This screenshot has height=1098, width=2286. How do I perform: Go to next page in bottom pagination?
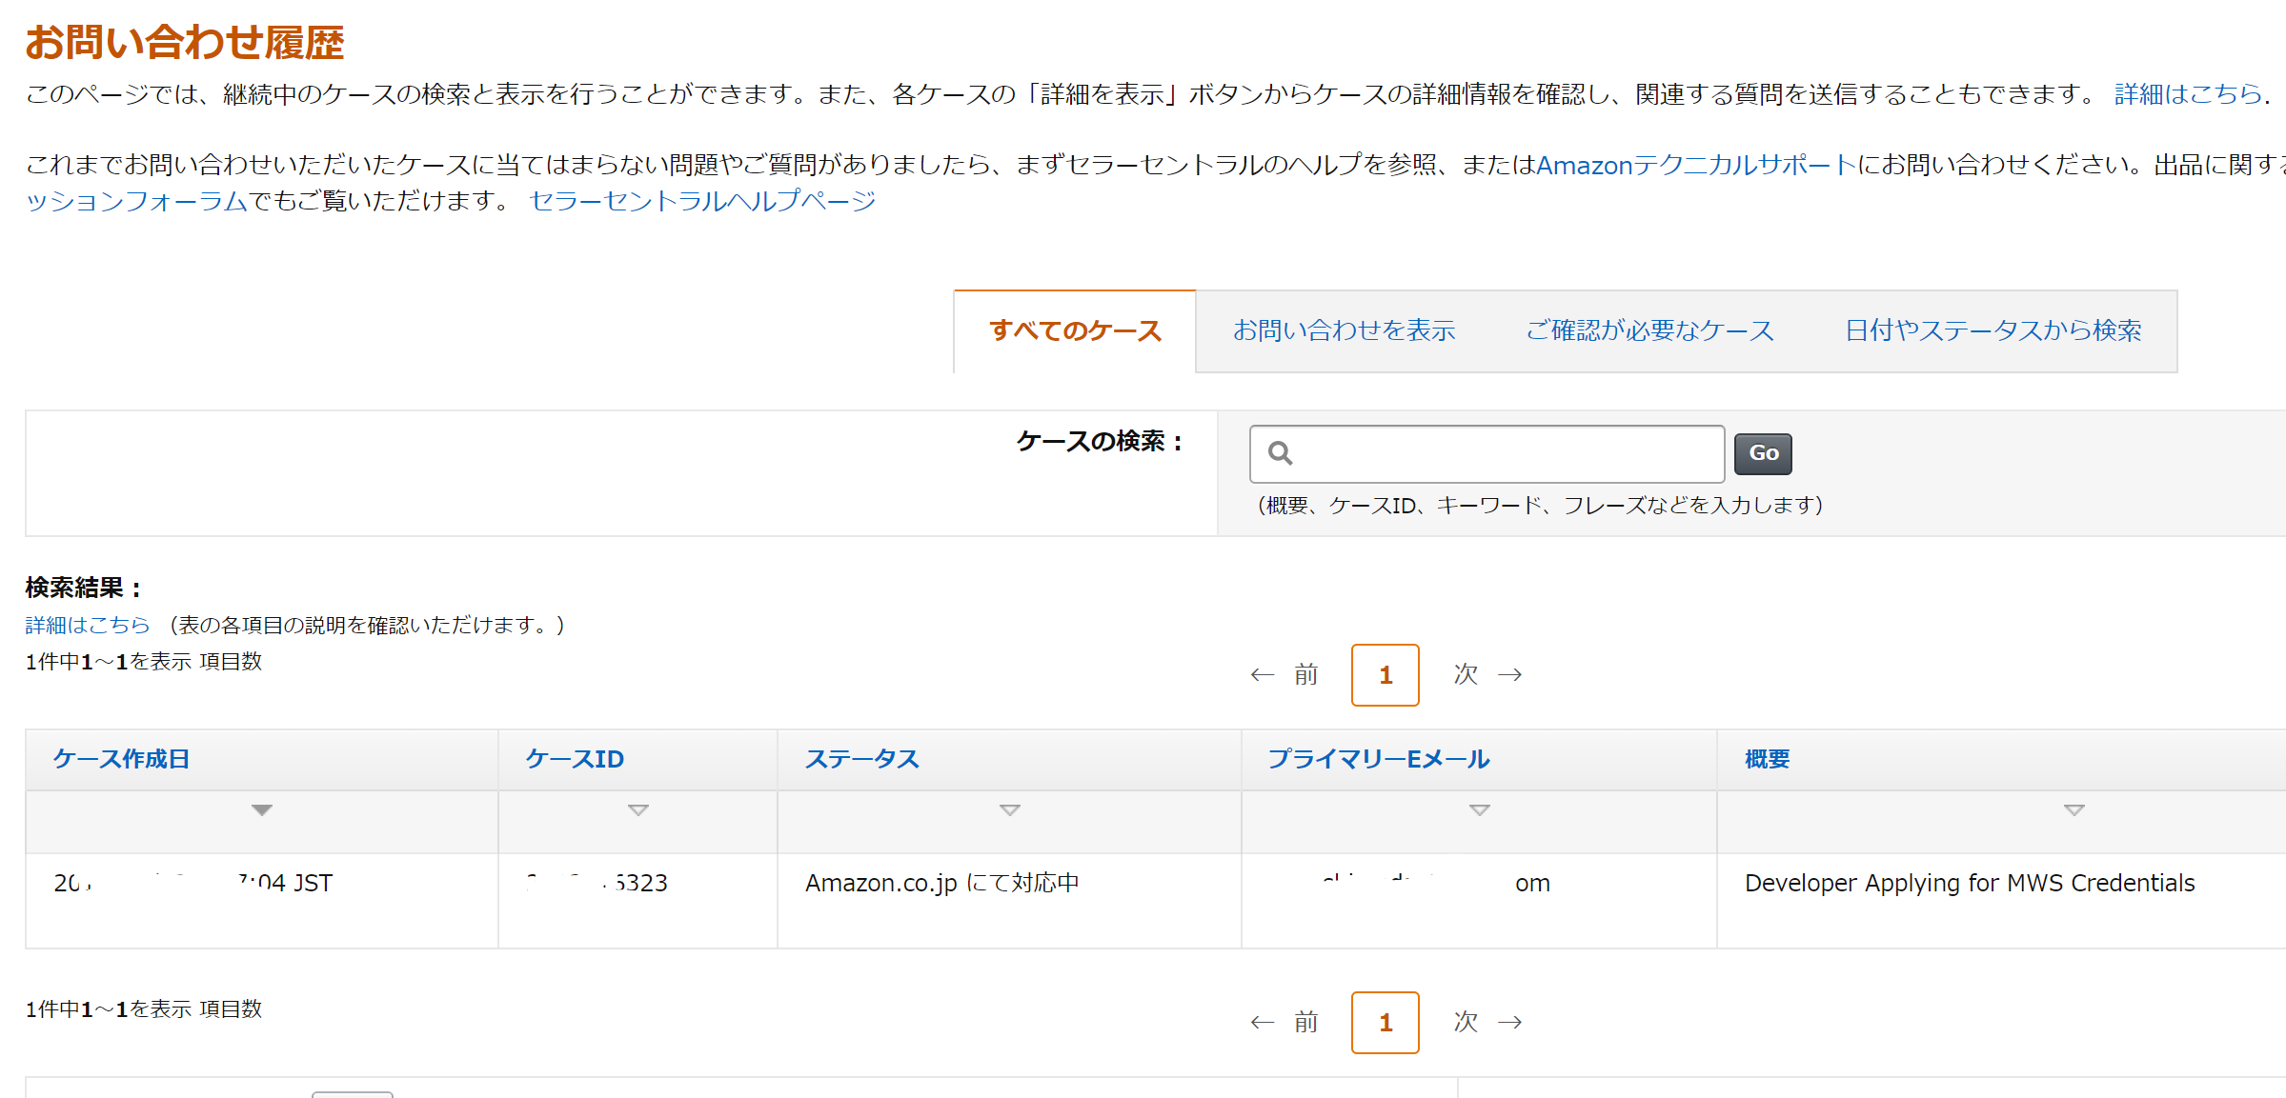pyautogui.click(x=1487, y=1023)
